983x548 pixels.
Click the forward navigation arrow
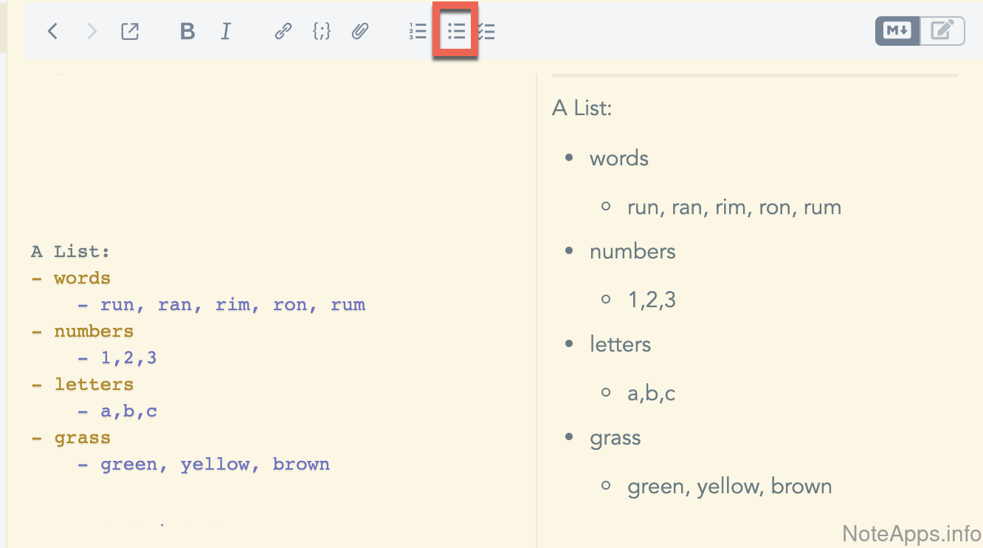(92, 31)
